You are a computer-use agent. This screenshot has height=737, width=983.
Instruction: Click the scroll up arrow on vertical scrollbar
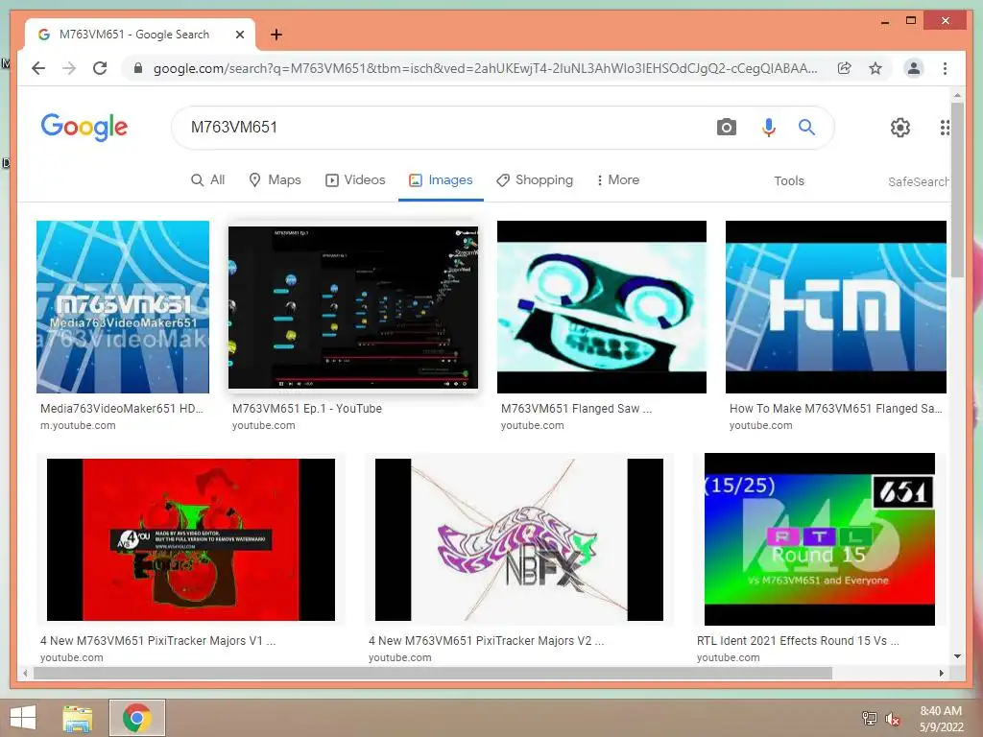(x=957, y=95)
